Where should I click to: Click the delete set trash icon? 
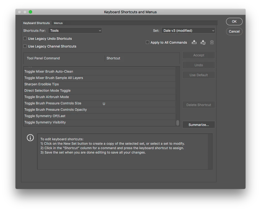coord(212,42)
